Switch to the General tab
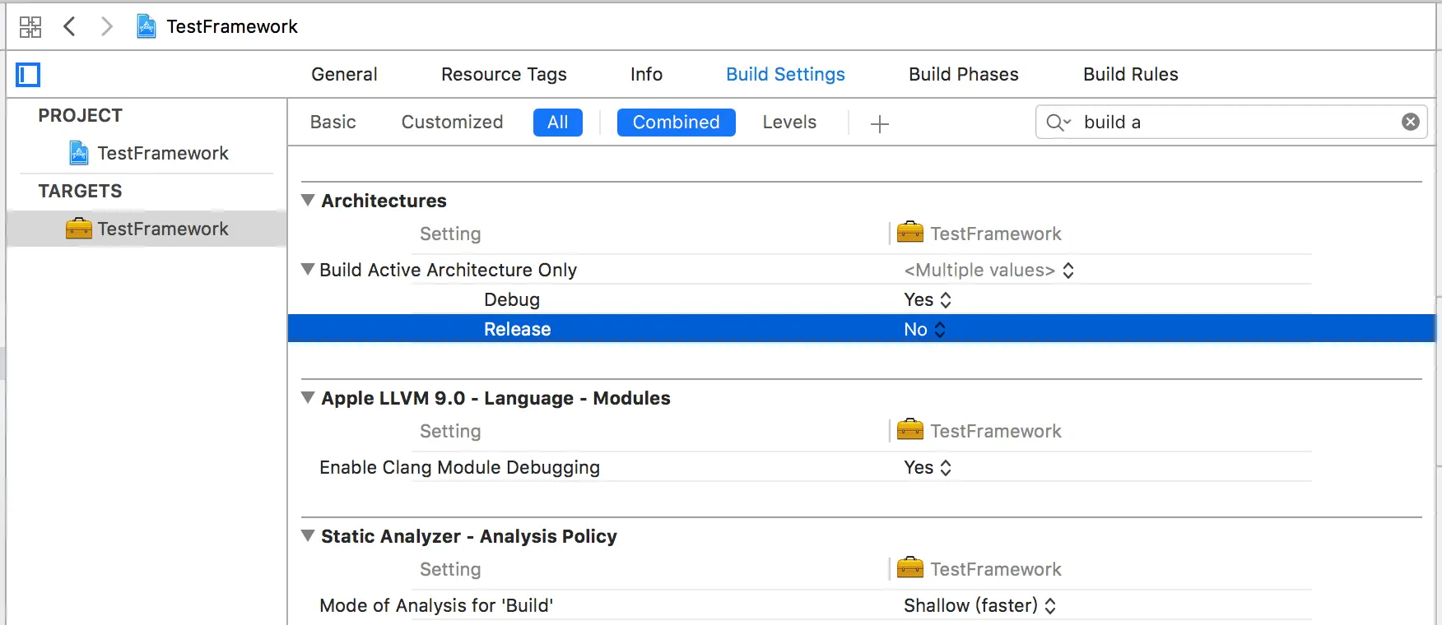This screenshot has height=625, width=1442. (x=344, y=74)
